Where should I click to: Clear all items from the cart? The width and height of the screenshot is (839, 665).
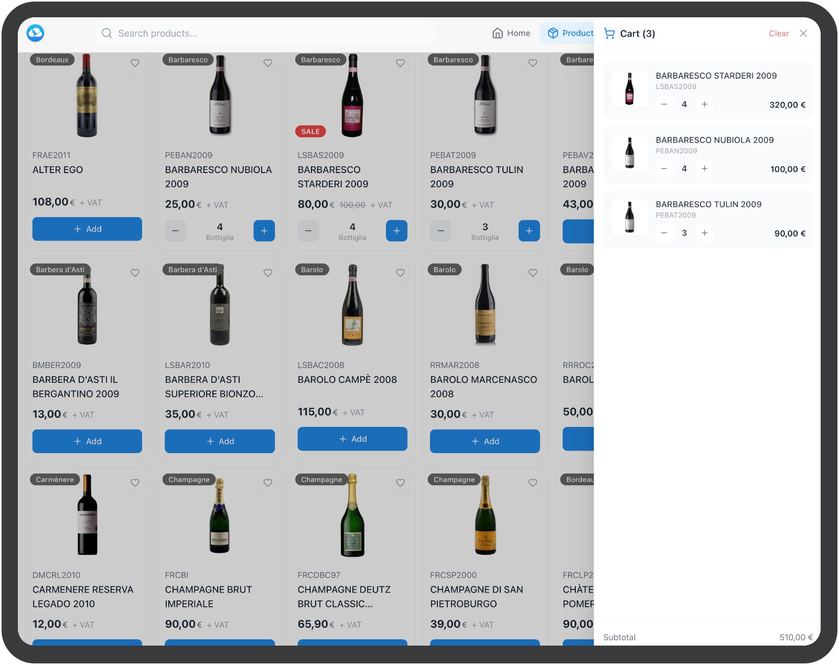[778, 34]
